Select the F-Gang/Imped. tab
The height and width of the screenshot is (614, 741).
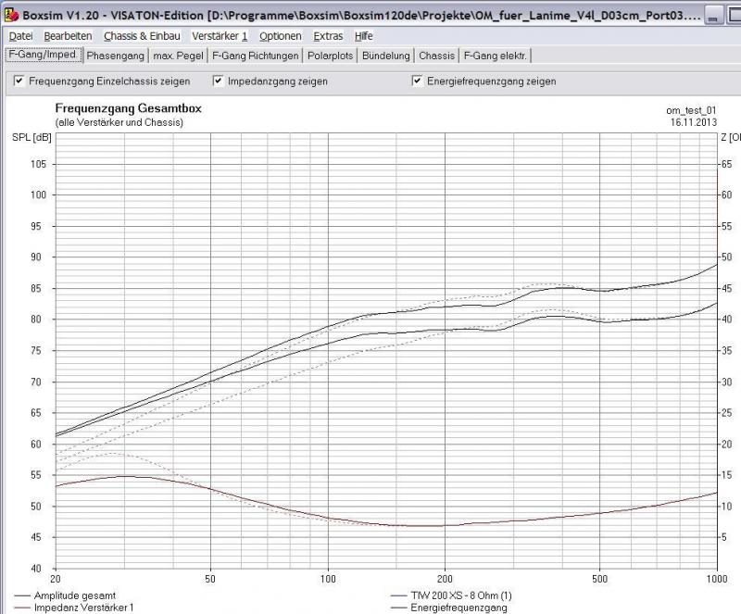(x=43, y=55)
